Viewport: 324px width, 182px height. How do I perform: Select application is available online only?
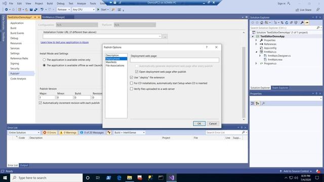click(44, 60)
